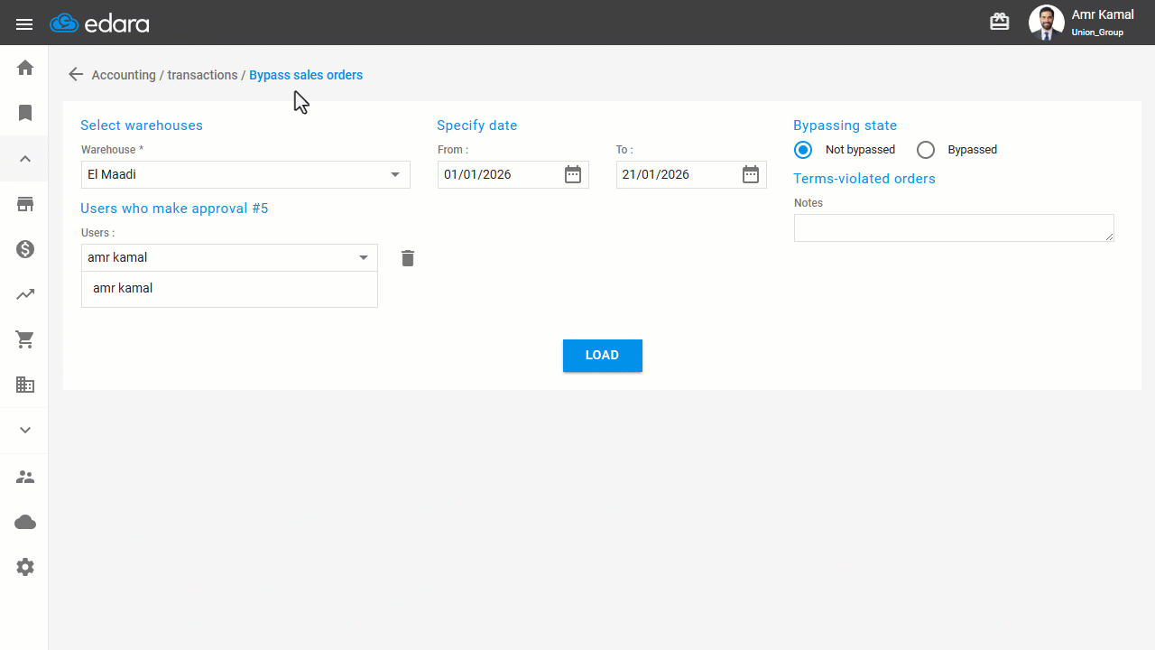Delete the user row with trash icon
Viewport: 1155px width, 650px height.
click(408, 258)
